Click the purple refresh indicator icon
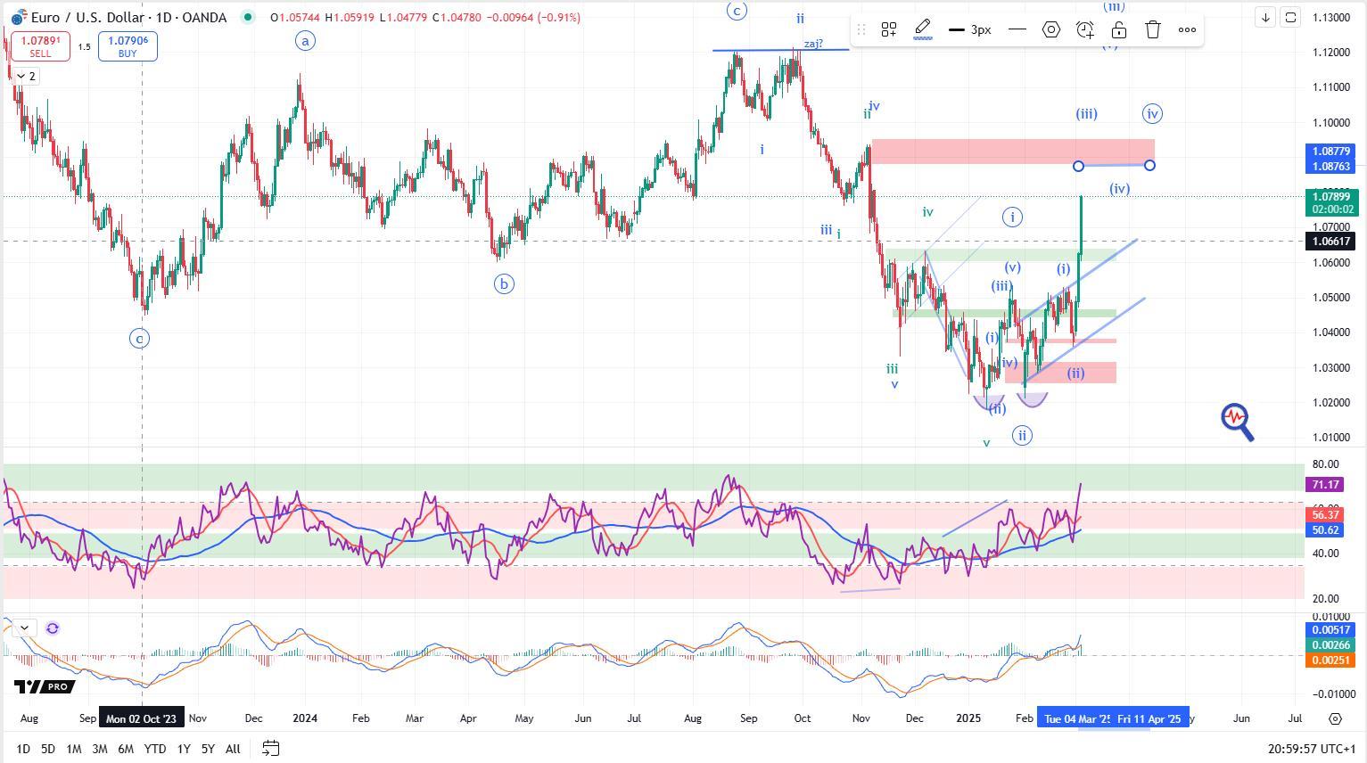This screenshot has width=1367, height=763. pos(53,628)
